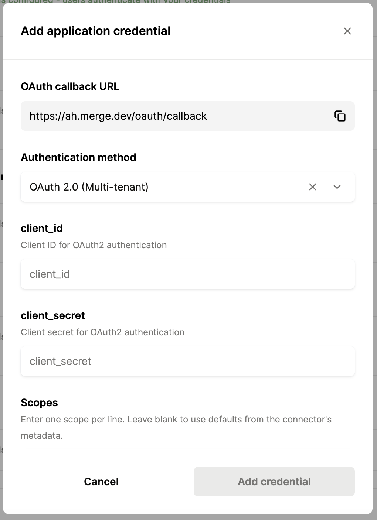Viewport: 377px width, 520px height.
Task: Expand the authentication method chevron
Action: tap(337, 187)
